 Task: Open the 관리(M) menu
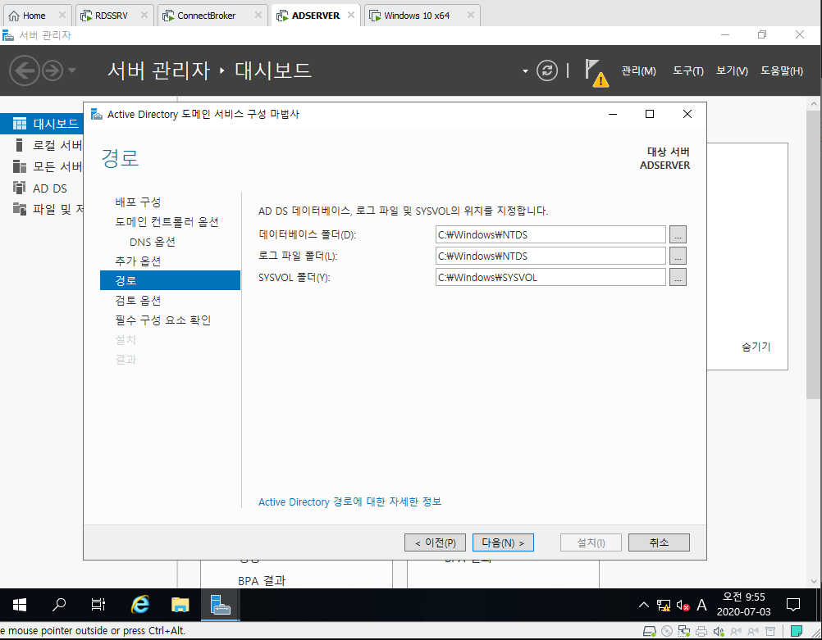click(638, 70)
